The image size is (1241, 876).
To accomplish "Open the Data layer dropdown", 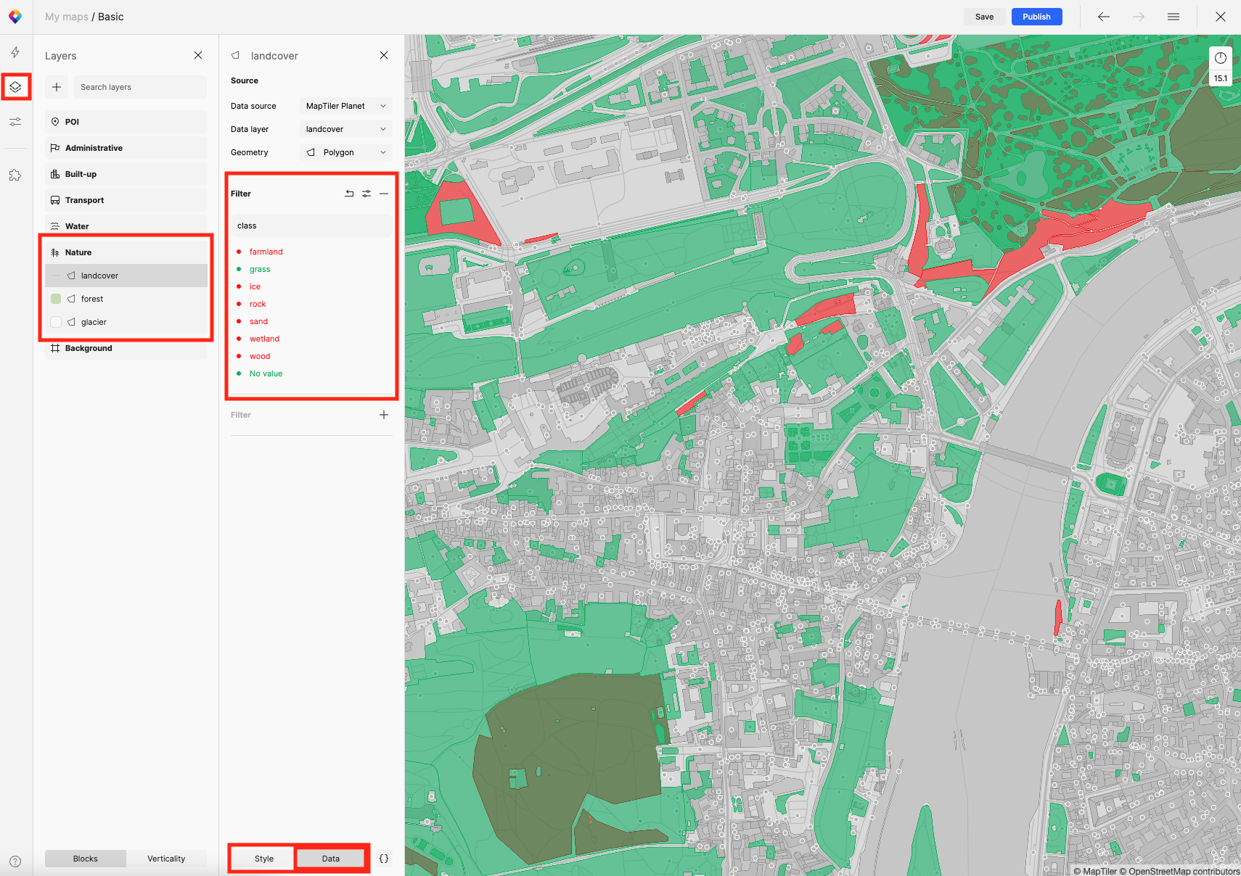I will [x=345, y=129].
